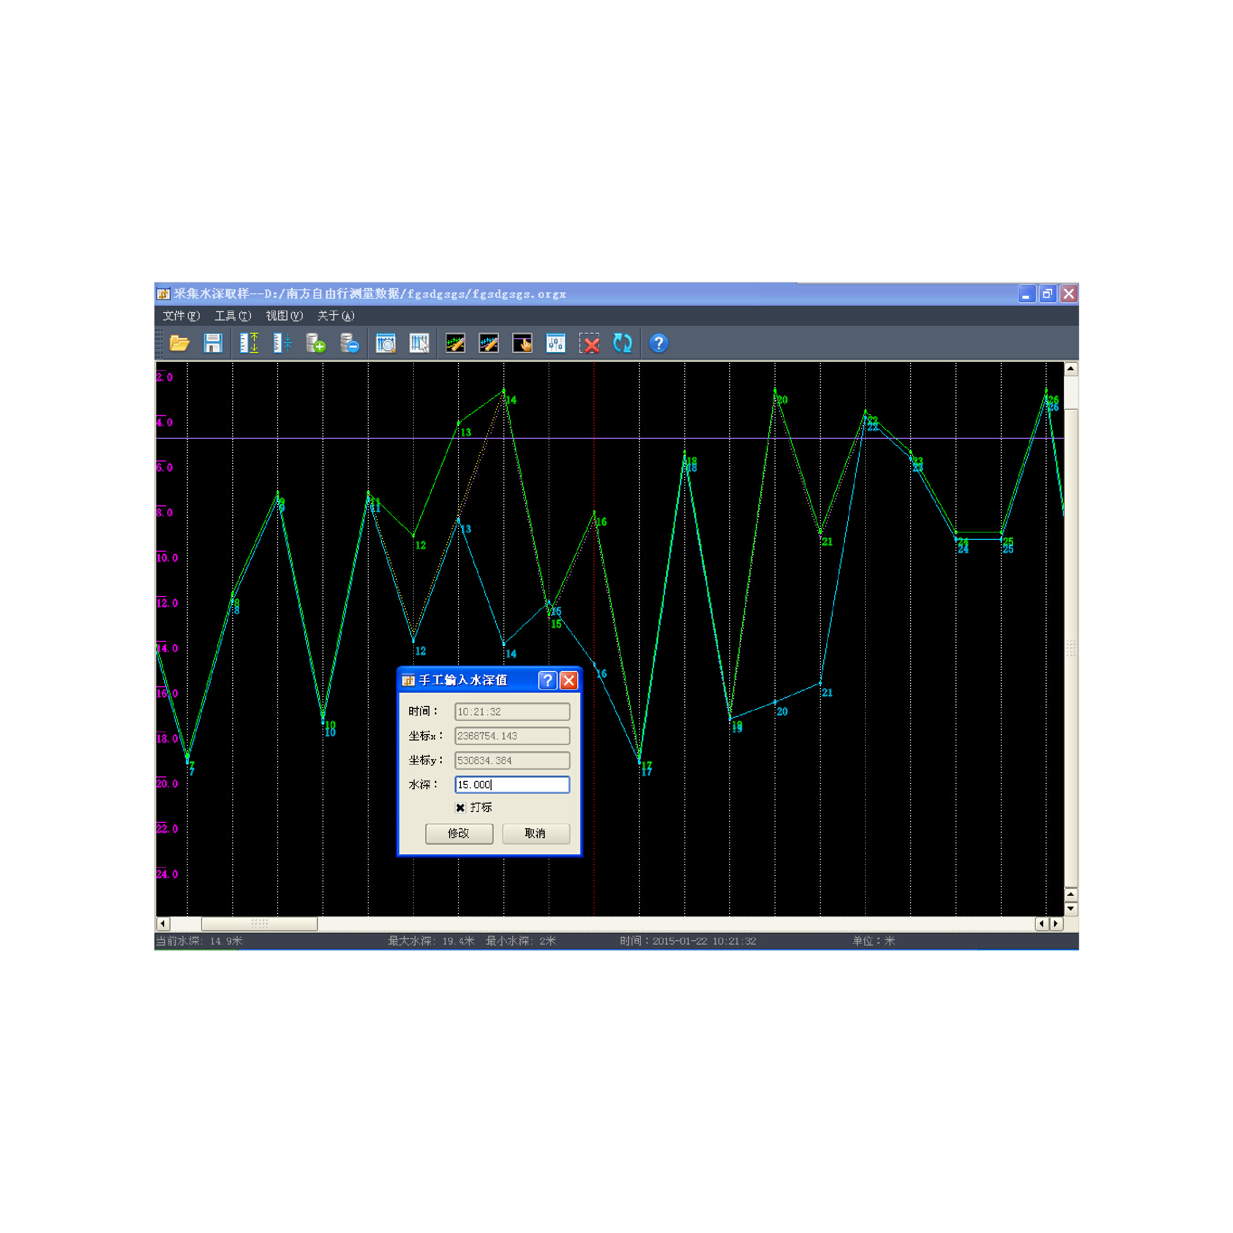Click the sliders settings toolbar icon
The image size is (1233, 1233).
click(x=555, y=343)
